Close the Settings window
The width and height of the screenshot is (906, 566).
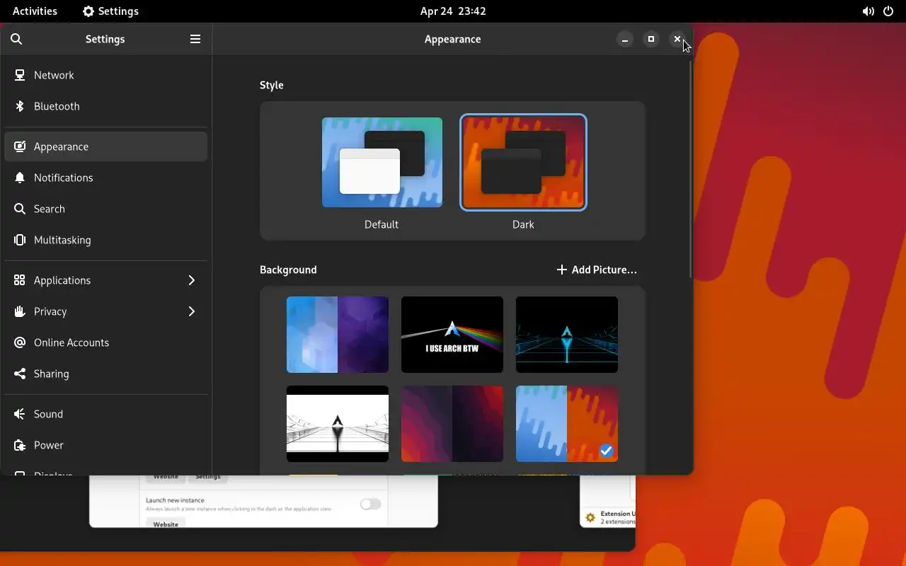677,40
